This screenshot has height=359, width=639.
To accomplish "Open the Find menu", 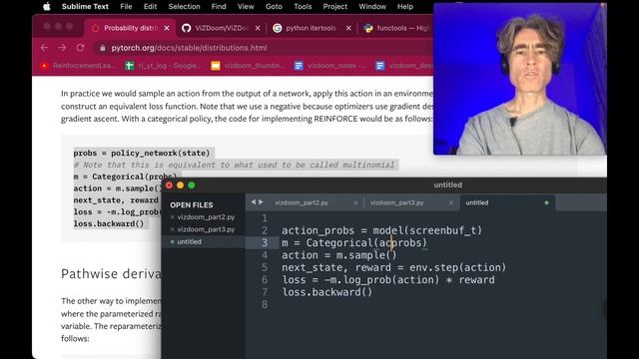I will tap(219, 7).
